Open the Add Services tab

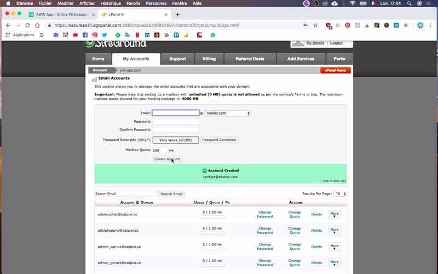pos(301,59)
